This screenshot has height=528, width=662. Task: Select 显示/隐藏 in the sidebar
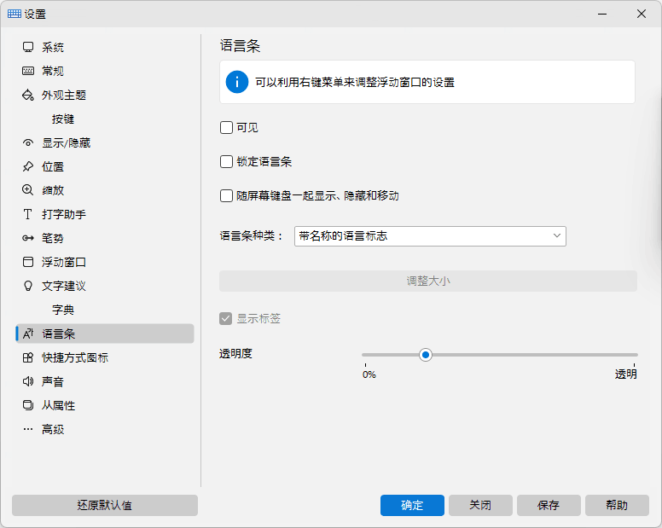105,142
